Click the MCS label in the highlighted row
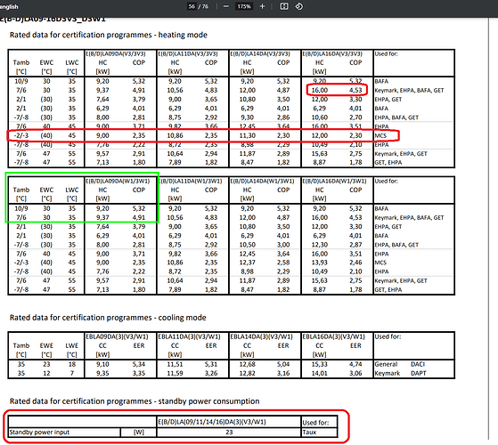The height and width of the screenshot is (445, 498). [380, 136]
